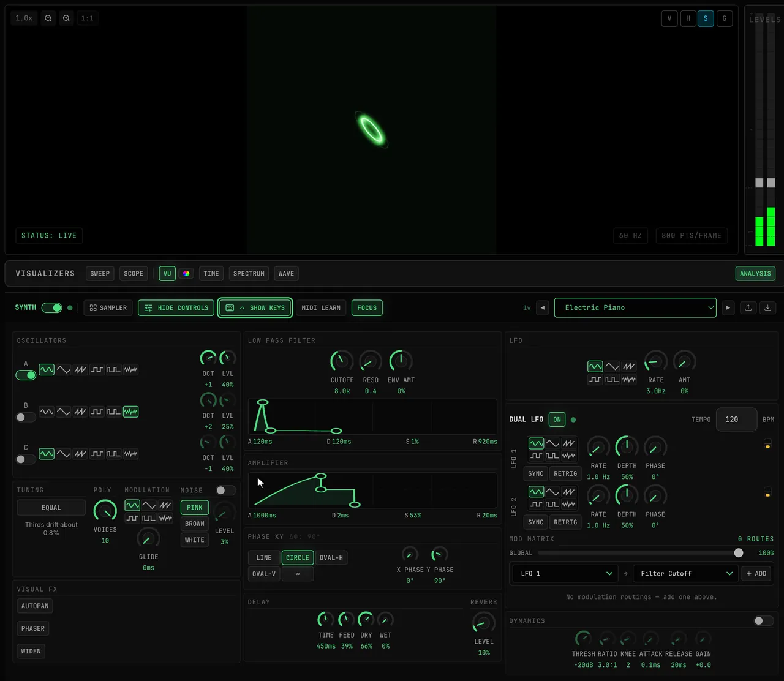This screenshot has width=784, height=681.
Task: Select pulse wave for oscillator A
Action: pyautogui.click(x=113, y=370)
